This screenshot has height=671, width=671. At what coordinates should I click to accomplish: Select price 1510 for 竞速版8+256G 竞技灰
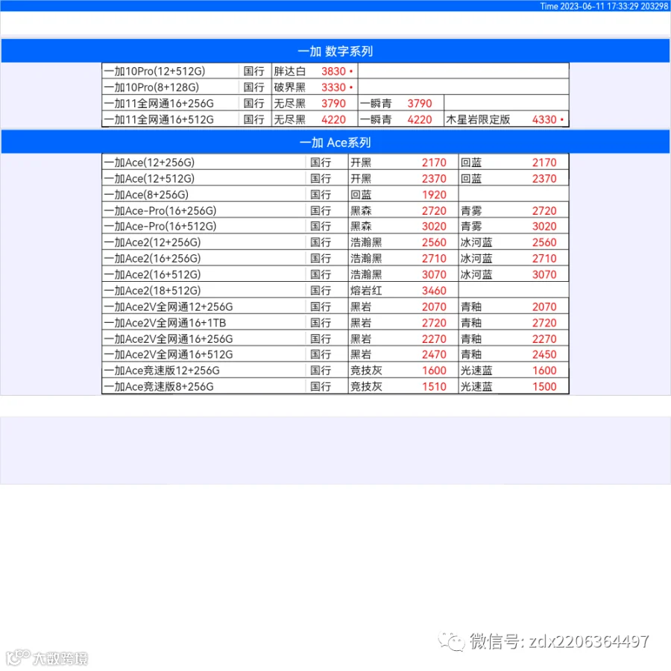pyautogui.click(x=434, y=387)
